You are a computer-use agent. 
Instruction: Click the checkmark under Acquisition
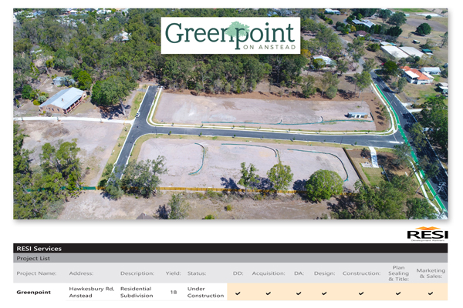click(269, 293)
